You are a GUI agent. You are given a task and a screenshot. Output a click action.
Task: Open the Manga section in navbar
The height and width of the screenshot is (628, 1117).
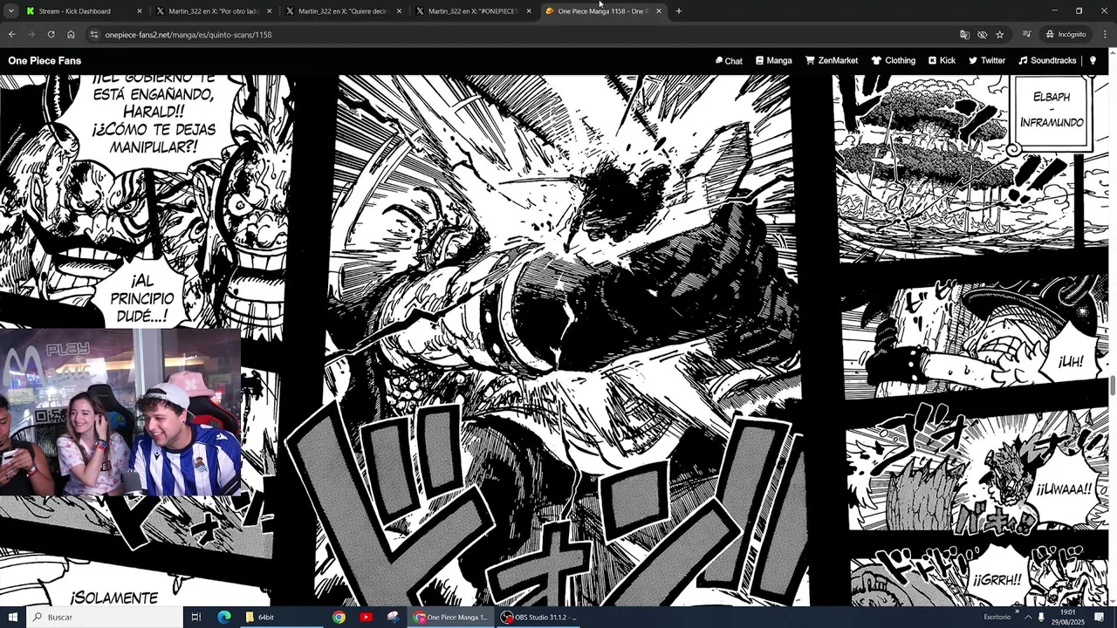click(x=773, y=61)
